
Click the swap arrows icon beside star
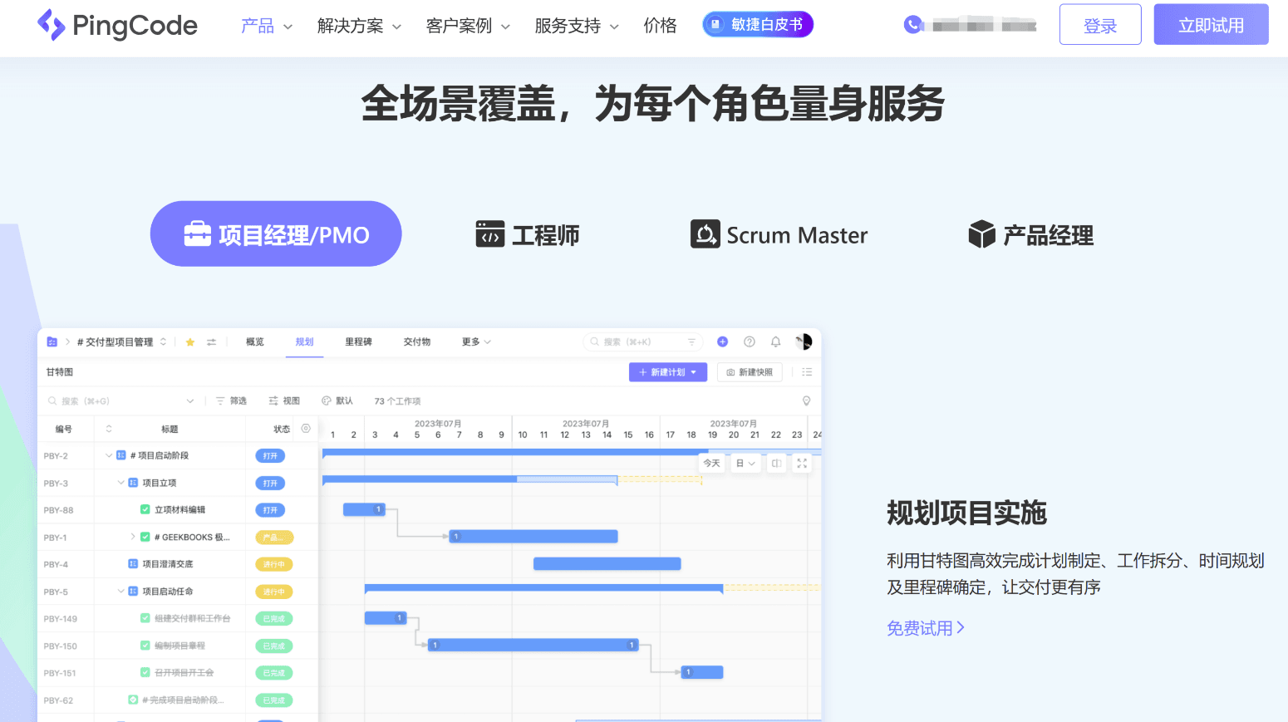pyautogui.click(x=212, y=342)
